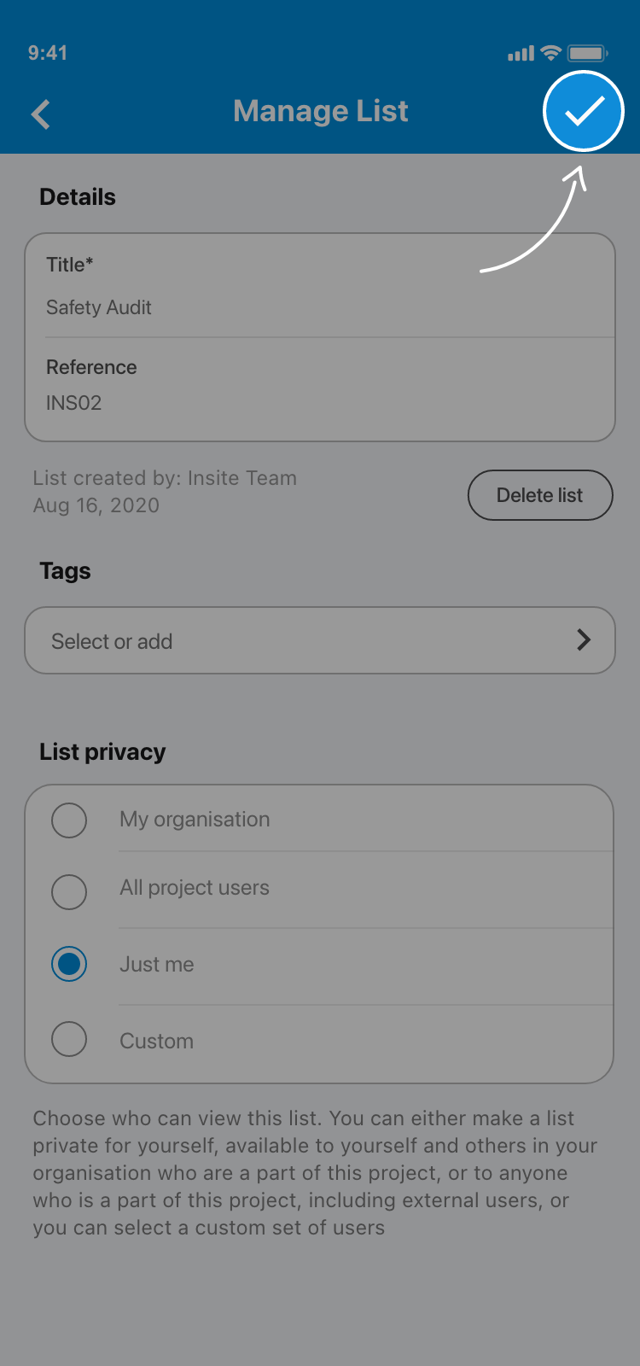The width and height of the screenshot is (640, 1366).
Task: Choose the All project users option
Action: tap(69, 892)
